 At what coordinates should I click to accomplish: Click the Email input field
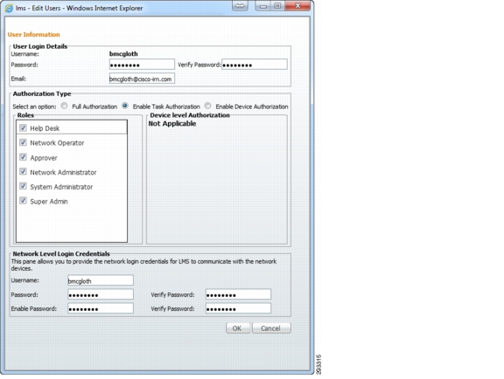point(142,79)
